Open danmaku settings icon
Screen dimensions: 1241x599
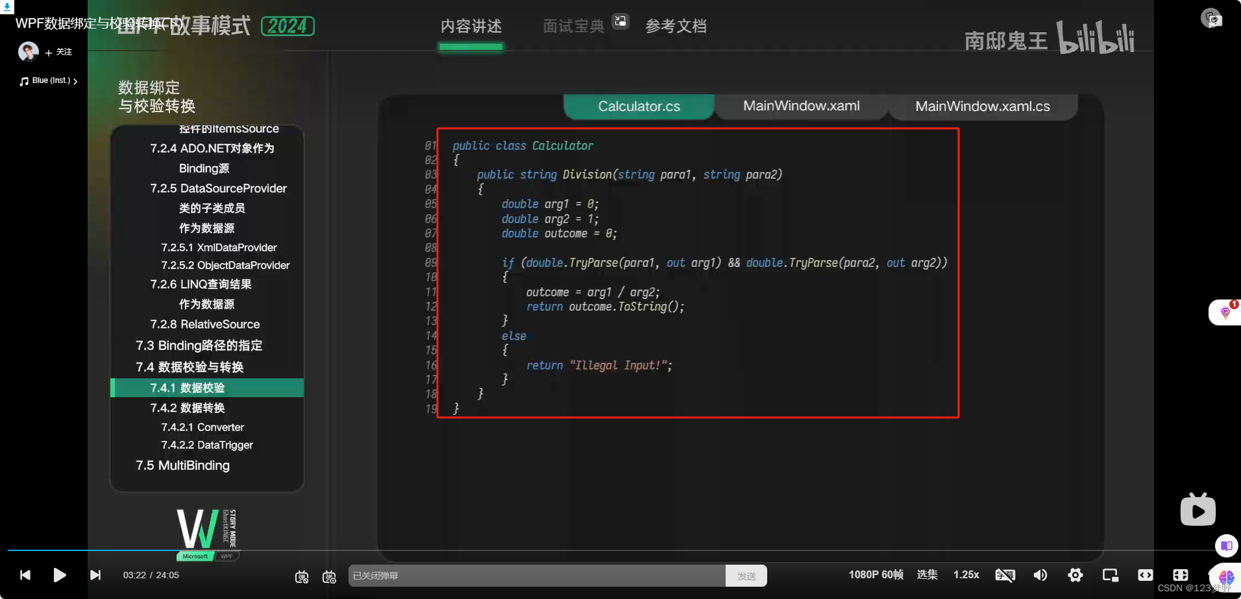coord(329,576)
